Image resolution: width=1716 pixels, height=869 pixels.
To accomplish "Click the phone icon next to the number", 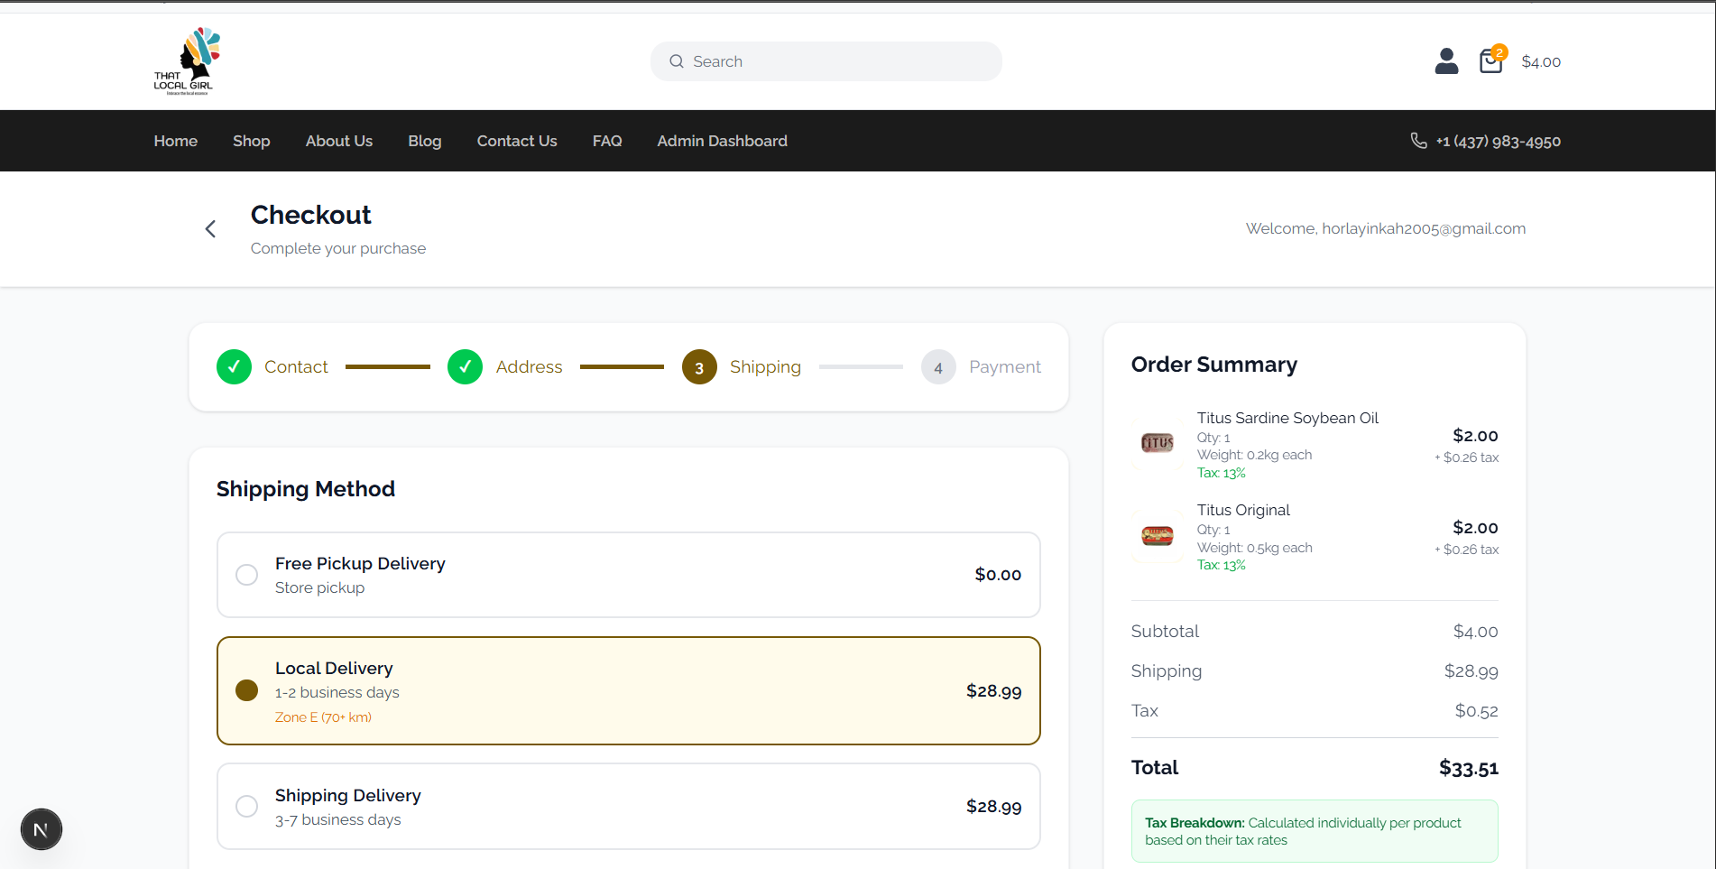I will [1418, 141].
